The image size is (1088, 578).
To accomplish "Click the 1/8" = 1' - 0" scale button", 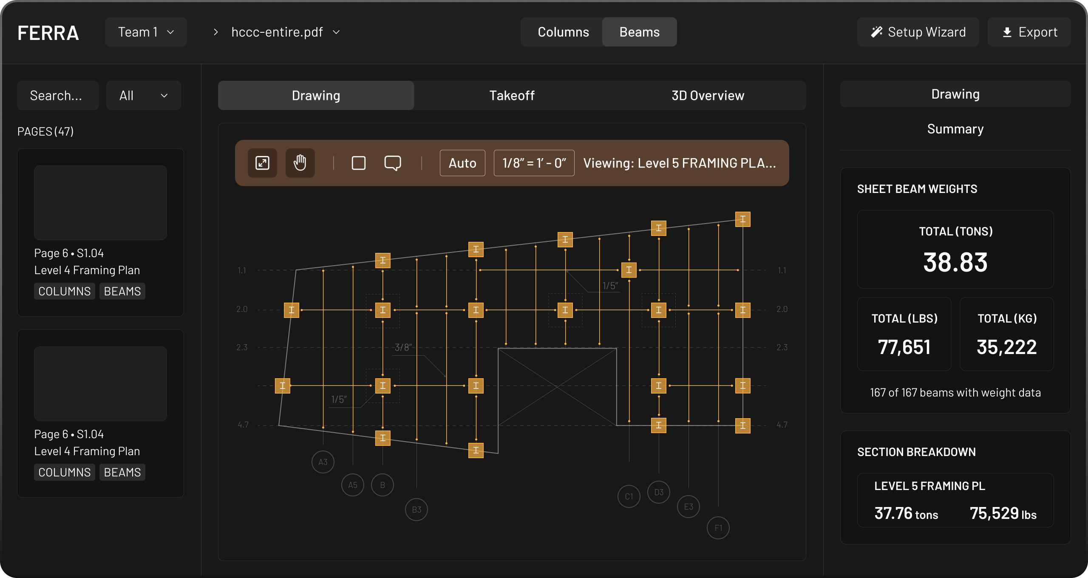I will pos(534,163).
